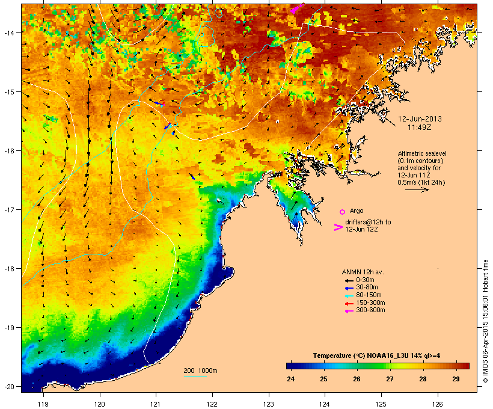This screenshot has height=409, width=493.
Task: Click the magenta 300-600m legend arrow
Action: tap(349, 311)
